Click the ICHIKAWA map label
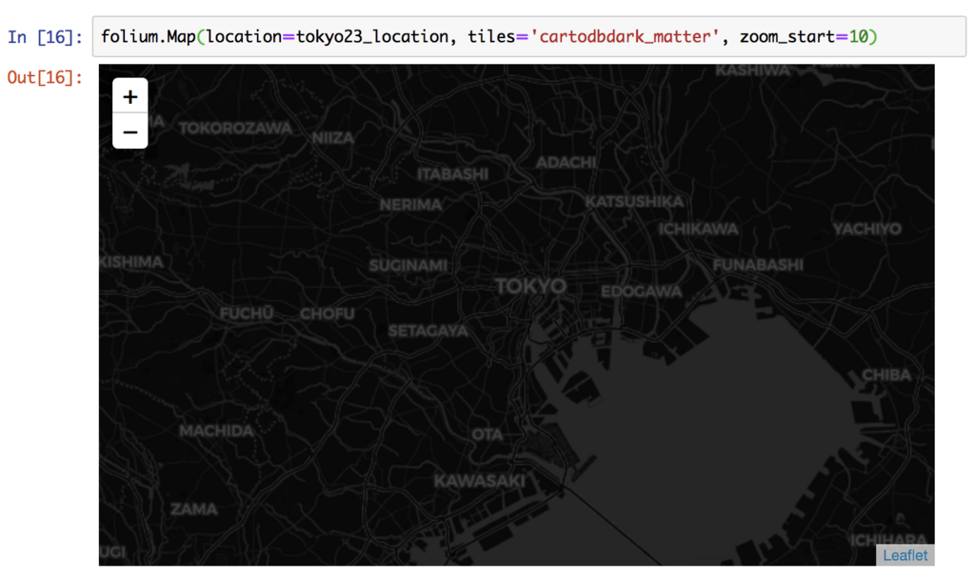 click(698, 230)
